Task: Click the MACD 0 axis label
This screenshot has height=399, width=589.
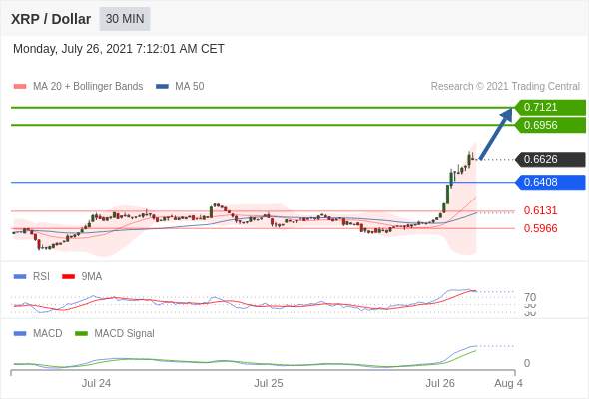Action: tap(527, 363)
